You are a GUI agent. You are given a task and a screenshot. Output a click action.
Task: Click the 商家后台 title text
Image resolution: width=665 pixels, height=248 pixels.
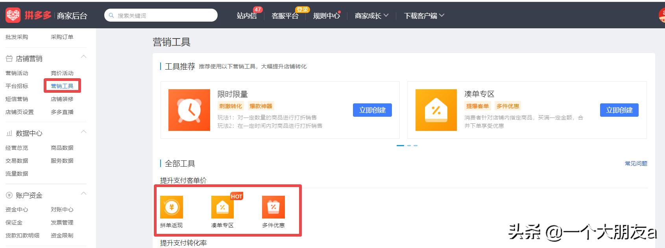[72, 16]
